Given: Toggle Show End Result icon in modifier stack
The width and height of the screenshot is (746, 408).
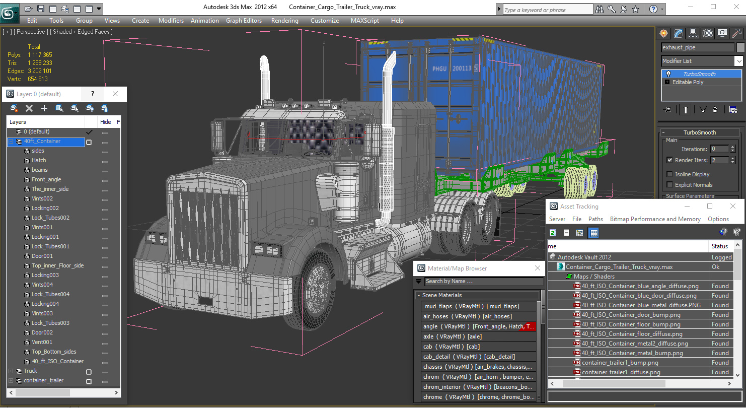Looking at the screenshot, I should point(685,109).
